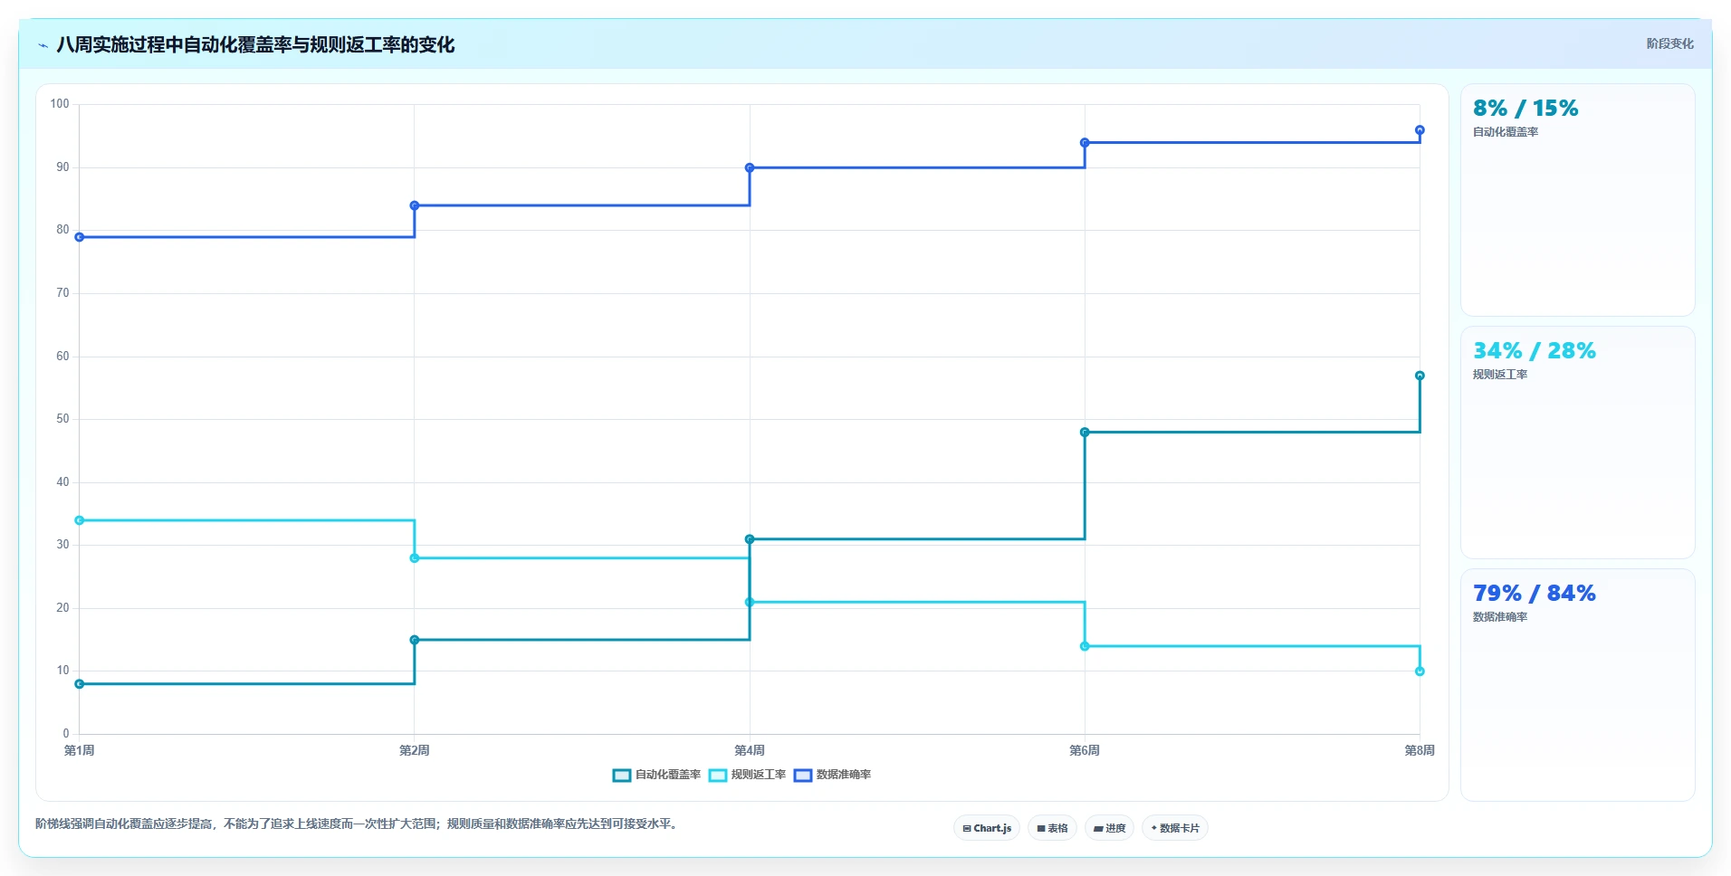Screen dimensions: 1731x876
Task: Click the 8% / 15% card value
Action: (1525, 109)
